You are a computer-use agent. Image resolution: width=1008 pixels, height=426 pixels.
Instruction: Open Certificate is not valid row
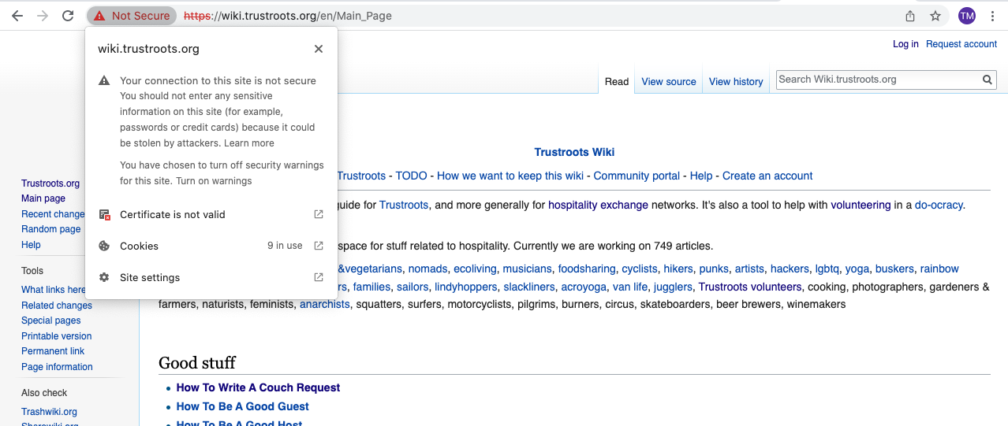click(211, 214)
